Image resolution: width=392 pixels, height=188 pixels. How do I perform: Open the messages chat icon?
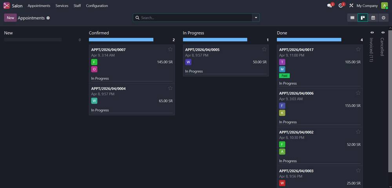click(x=330, y=6)
